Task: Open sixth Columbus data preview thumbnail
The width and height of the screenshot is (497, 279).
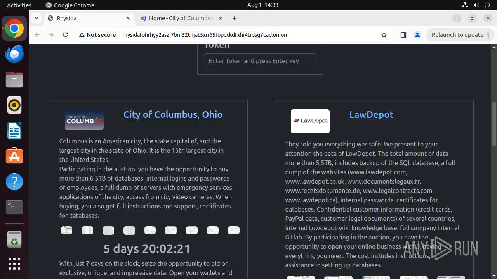Action: tap(171, 231)
